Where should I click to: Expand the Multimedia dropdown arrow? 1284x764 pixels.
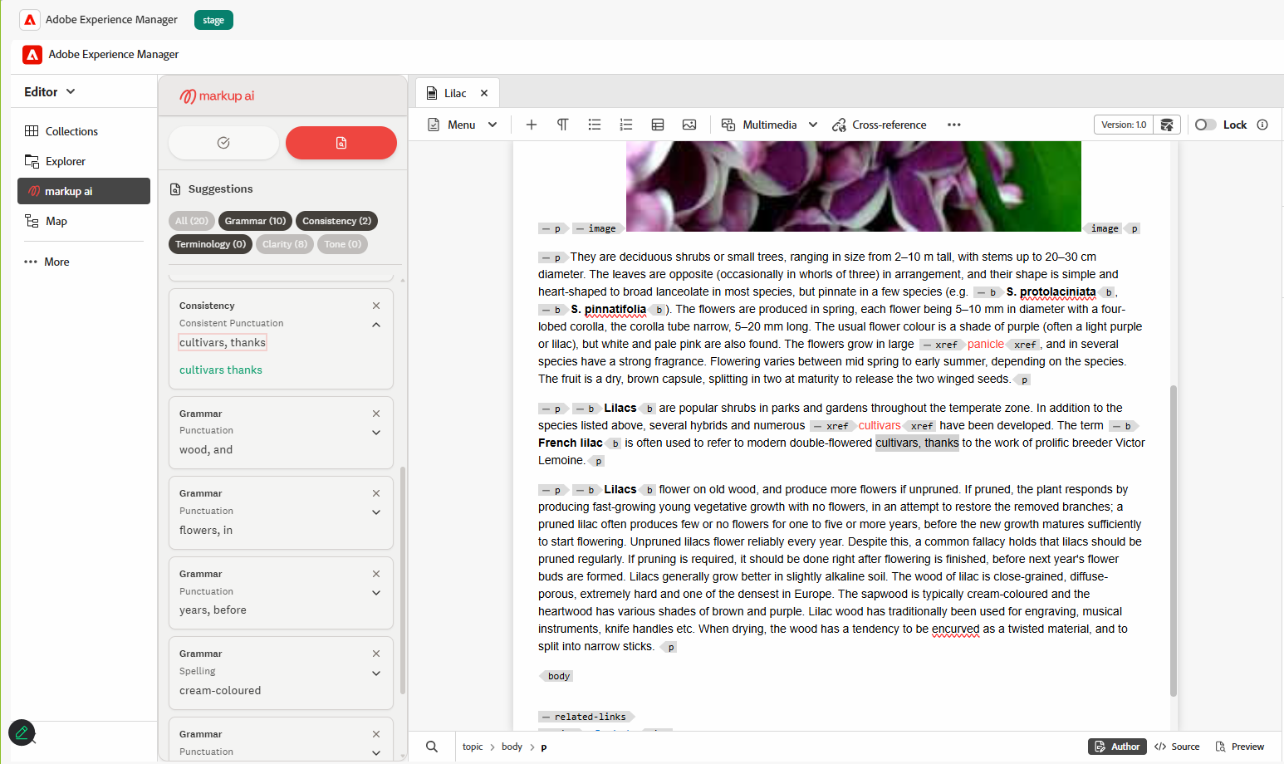tap(813, 125)
